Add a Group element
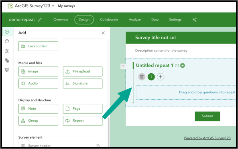 point(38,121)
